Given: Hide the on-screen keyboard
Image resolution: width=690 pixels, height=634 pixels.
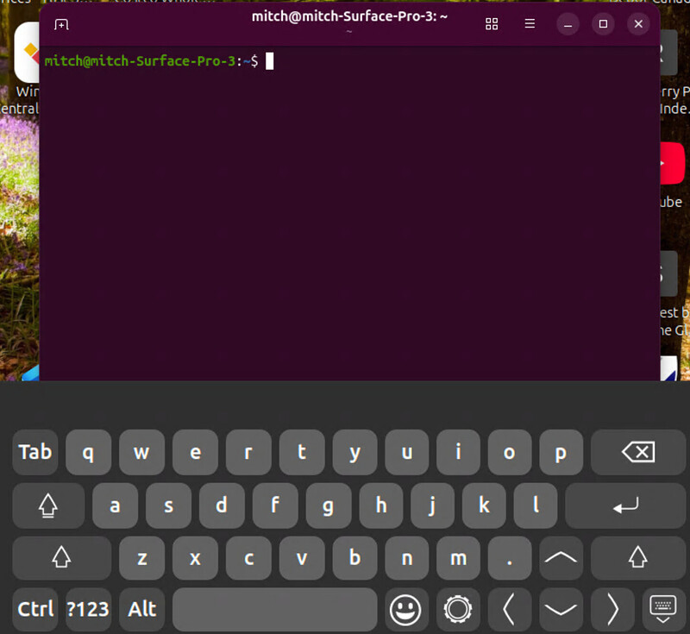Looking at the screenshot, I should [x=663, y=609].
